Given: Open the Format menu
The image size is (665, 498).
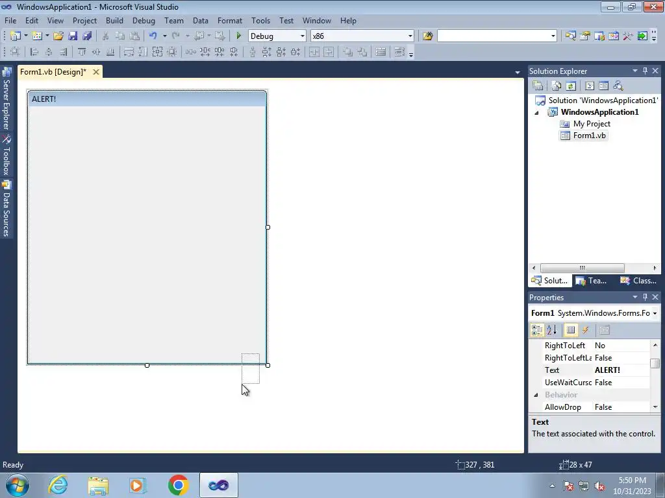Looking at the screenshot, I should pos(230,21).
